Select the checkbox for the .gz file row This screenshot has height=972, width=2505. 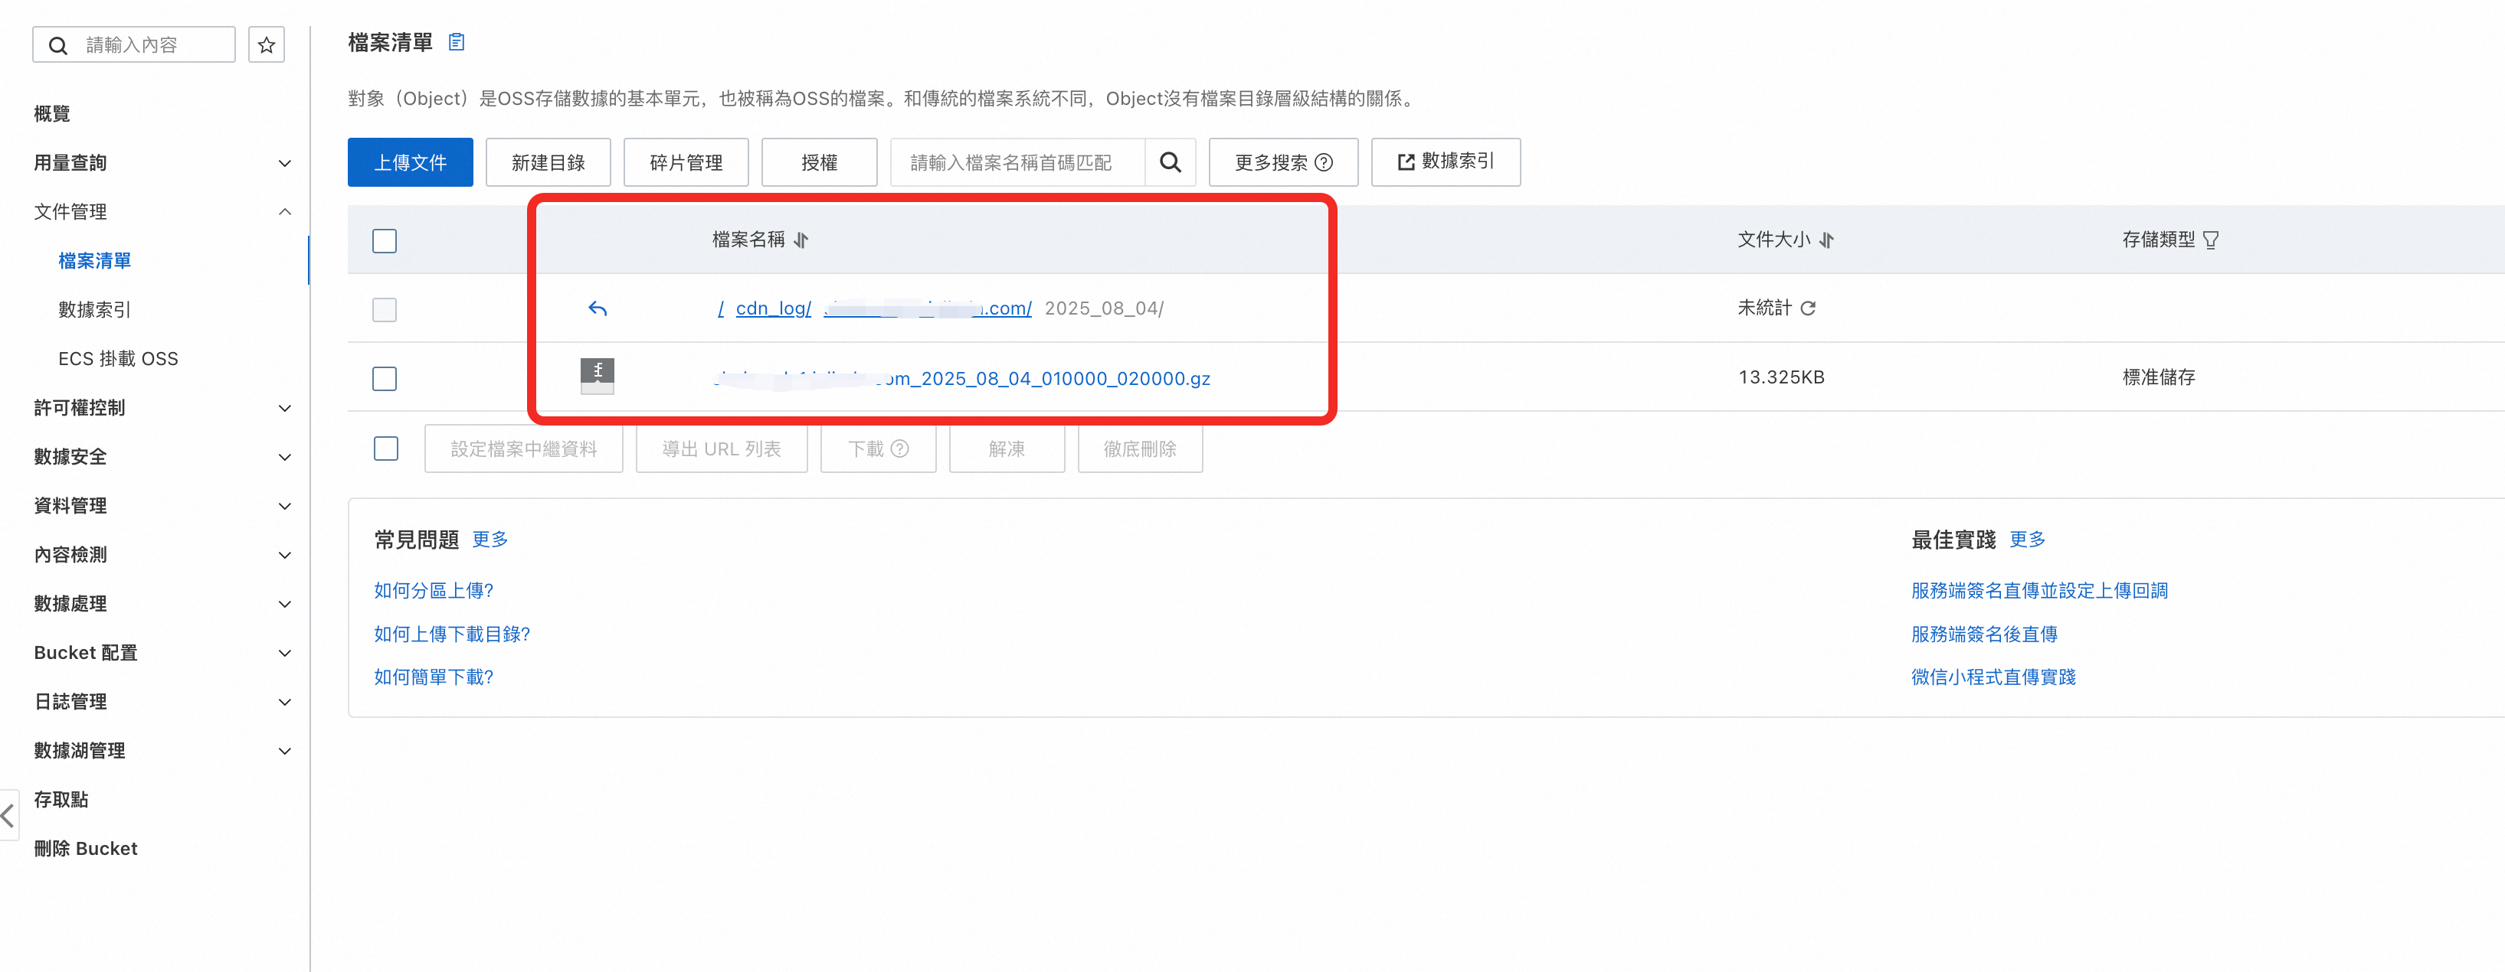tap(384, 378)
